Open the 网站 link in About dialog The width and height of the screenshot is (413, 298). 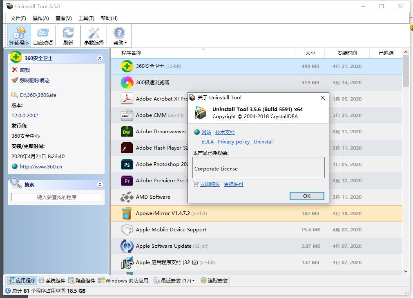pyautogui.click(x=206, y=132)
